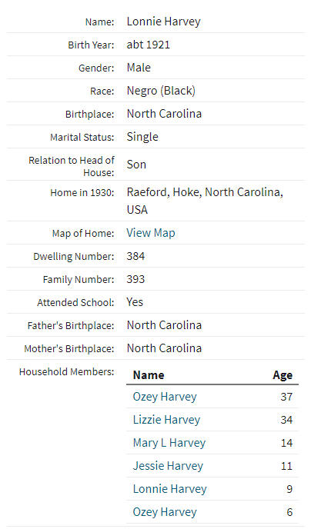The image size is (311, 529).
Task: Open Ozey Harvey age 6 record
Action: coord(165,512)
